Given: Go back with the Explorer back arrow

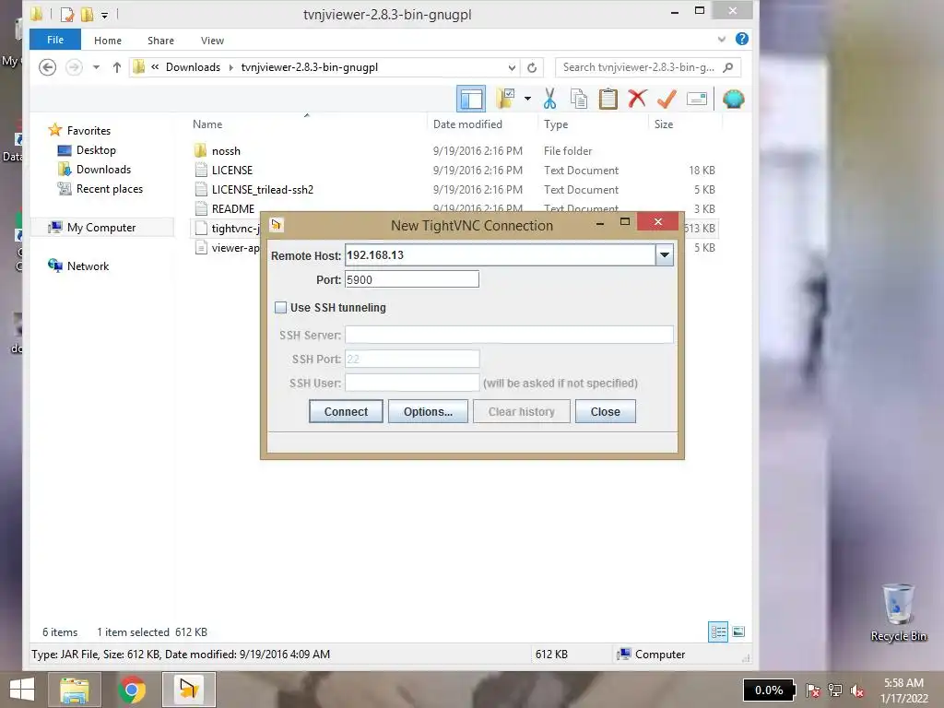Looking at the screenshot, I should coord(48,66).
